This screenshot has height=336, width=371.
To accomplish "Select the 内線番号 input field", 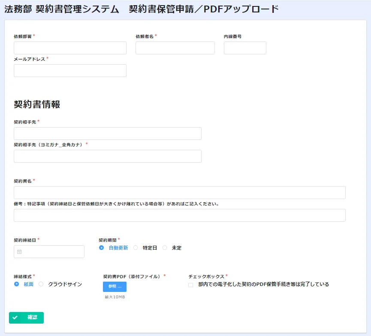I will coord(245,48).
